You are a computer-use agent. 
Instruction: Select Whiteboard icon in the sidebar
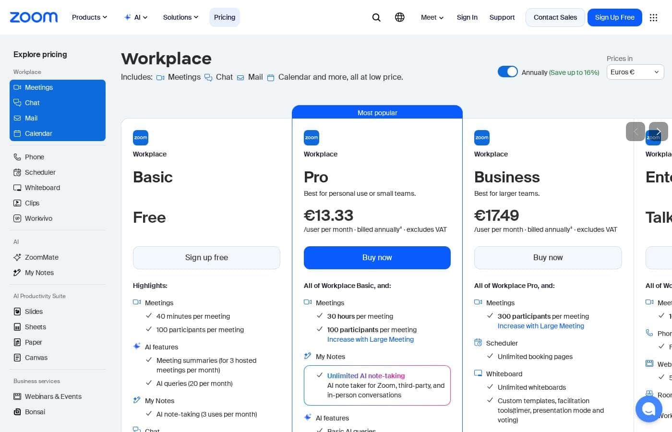(x=17, y=188)
